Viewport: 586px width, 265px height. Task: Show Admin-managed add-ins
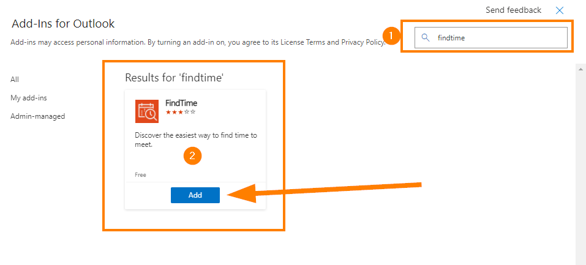click(38, 116)
